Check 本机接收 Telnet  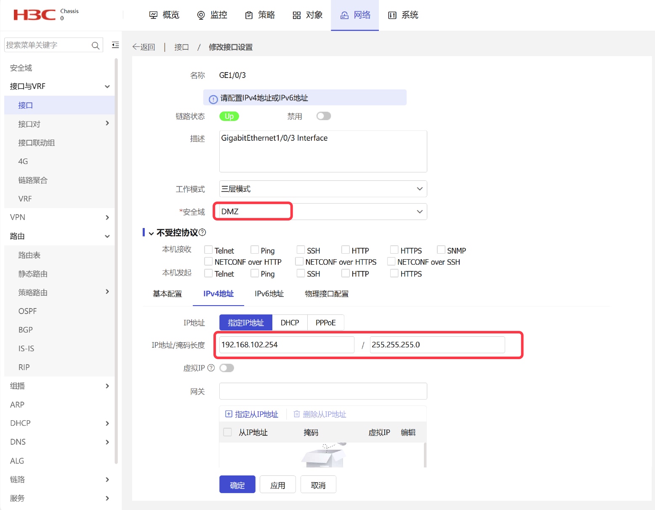tap(208, 250)
